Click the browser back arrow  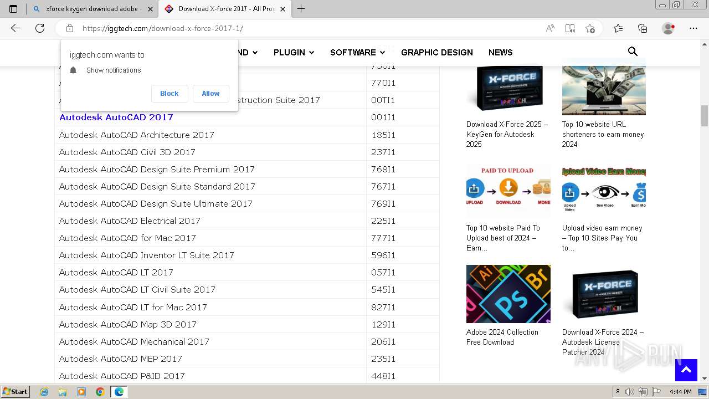[x=16, y=28]
